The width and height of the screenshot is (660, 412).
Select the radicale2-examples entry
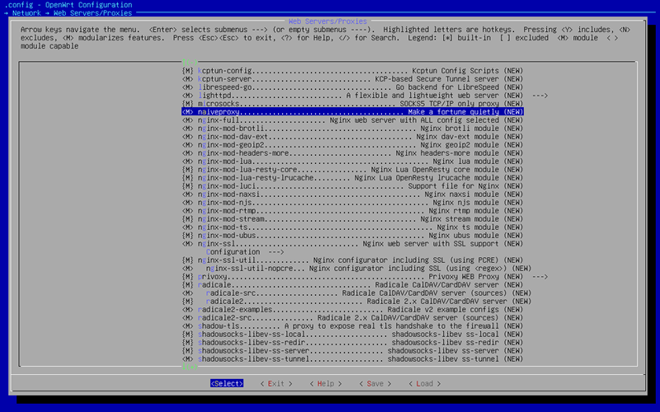pyautogui.click(x=352, y=309)
